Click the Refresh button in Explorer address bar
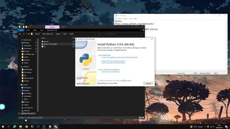Viewport: 230px width, 129px height. click(x=99, y=34)
